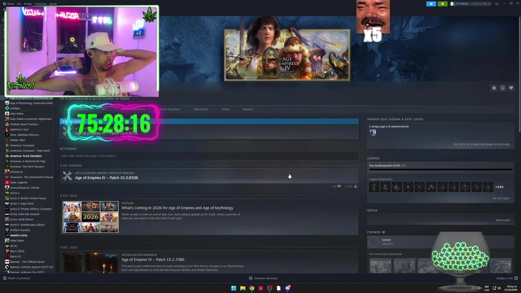The image size is (521, 293).
Task: Click the Atlas Fallen game icon
Action: pyautogui.click(x=7, y=241)
